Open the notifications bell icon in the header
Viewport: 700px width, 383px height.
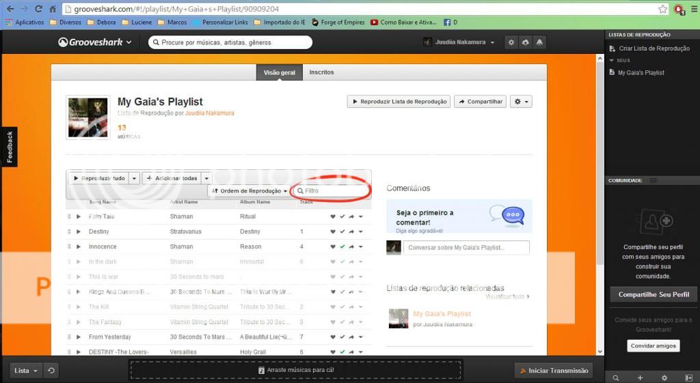point(539,42)
